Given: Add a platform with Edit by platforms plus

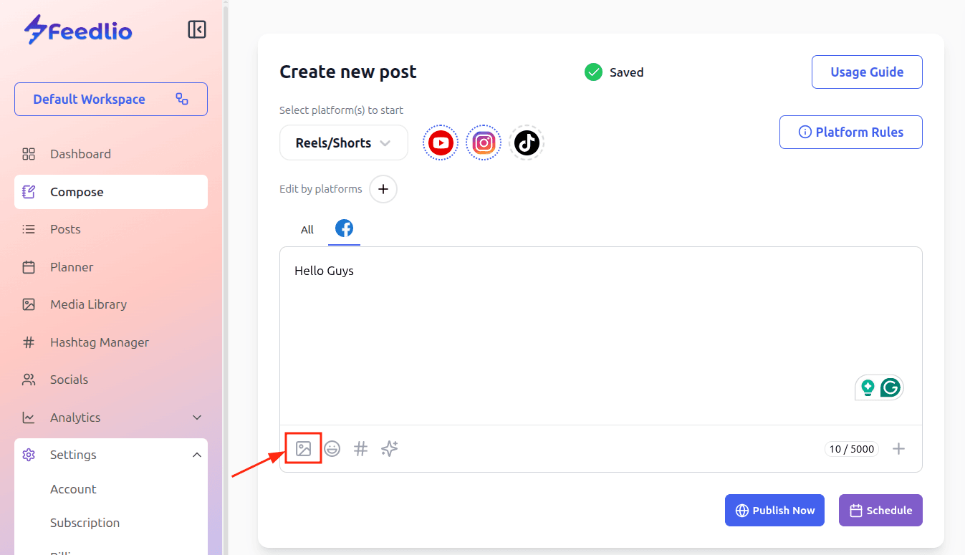Looking at the screenshot, I should 383,190.
